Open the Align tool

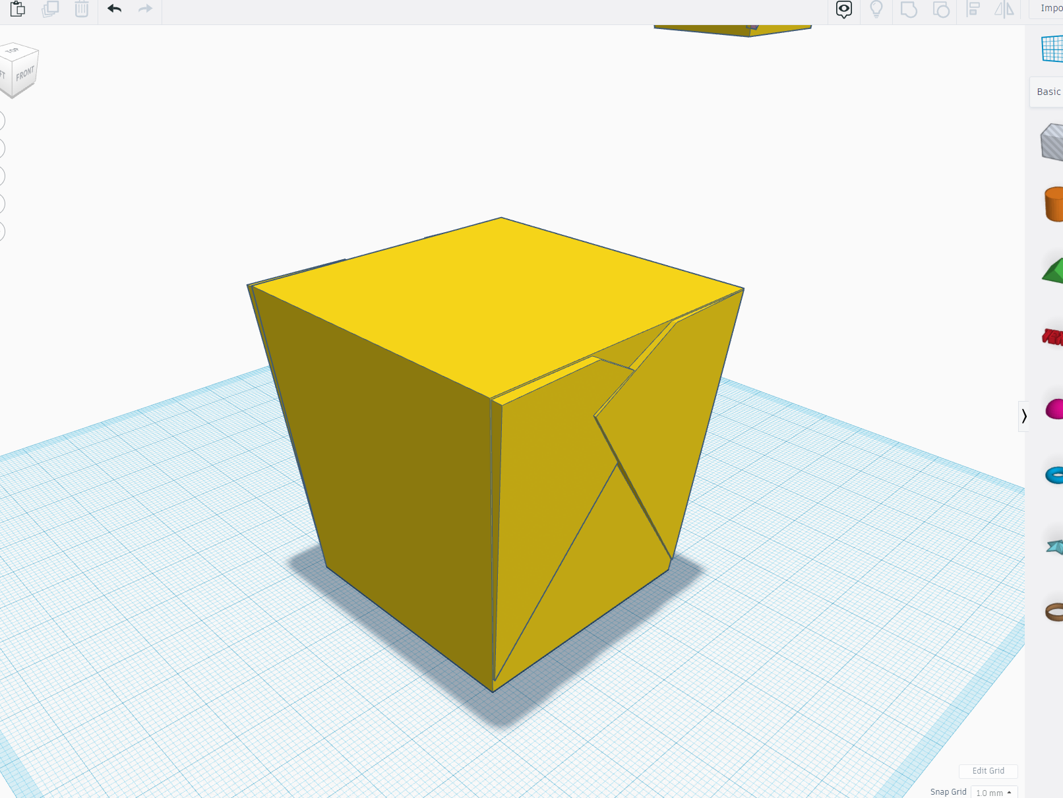pos(973,9)
